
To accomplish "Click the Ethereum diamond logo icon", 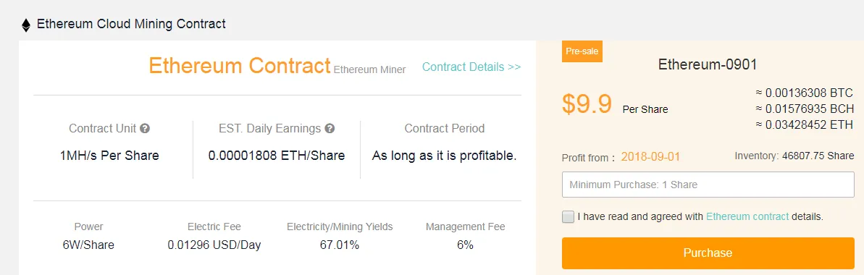I will [26, 25].
